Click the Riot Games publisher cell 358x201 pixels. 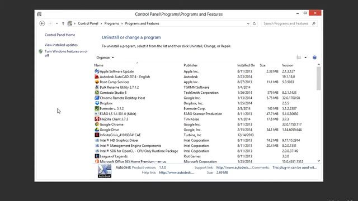pyautogui.click(x=192, y=156)
